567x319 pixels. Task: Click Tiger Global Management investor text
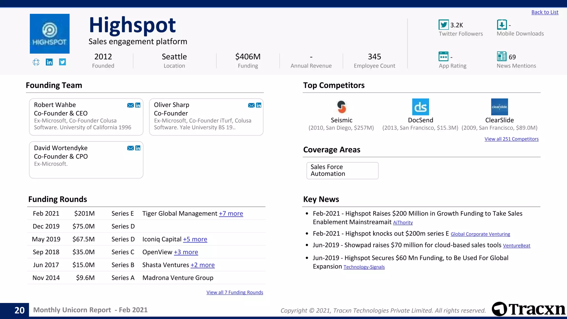(180, 213)
